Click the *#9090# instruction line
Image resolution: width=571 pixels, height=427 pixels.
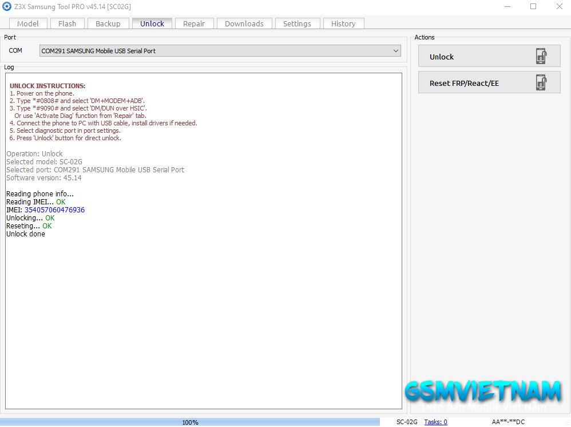[78, 108]
